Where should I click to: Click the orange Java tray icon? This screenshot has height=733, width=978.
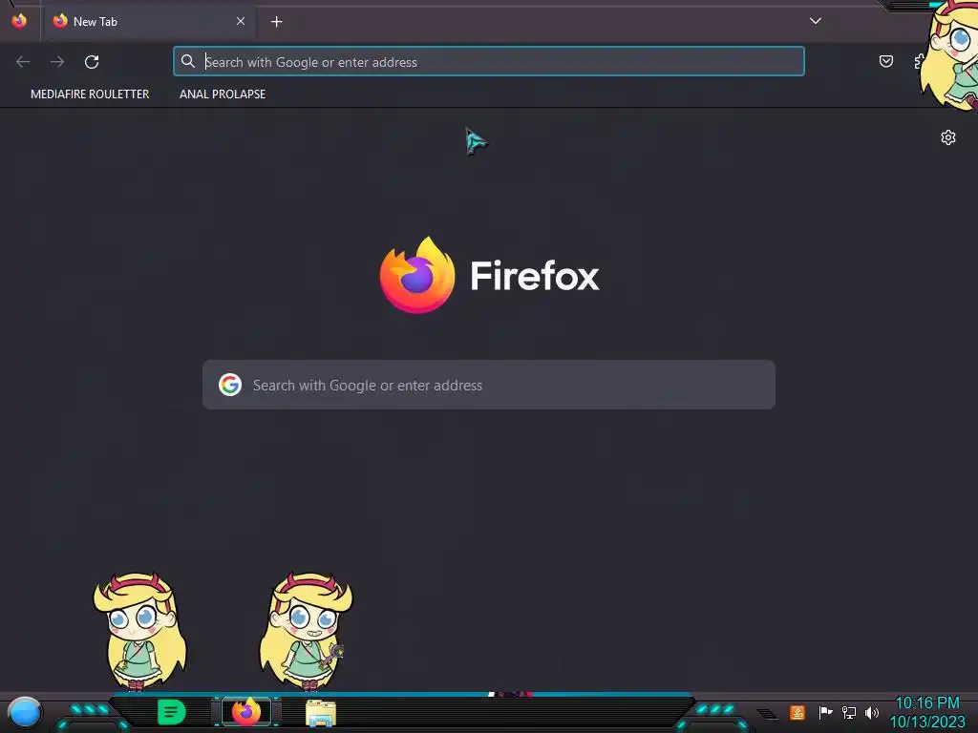pyautogui.click(x=797, y=712)
